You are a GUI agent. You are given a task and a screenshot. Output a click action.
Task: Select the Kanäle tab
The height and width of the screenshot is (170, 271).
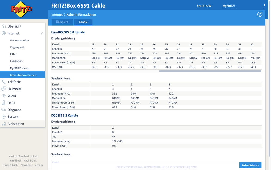(83, 22)
